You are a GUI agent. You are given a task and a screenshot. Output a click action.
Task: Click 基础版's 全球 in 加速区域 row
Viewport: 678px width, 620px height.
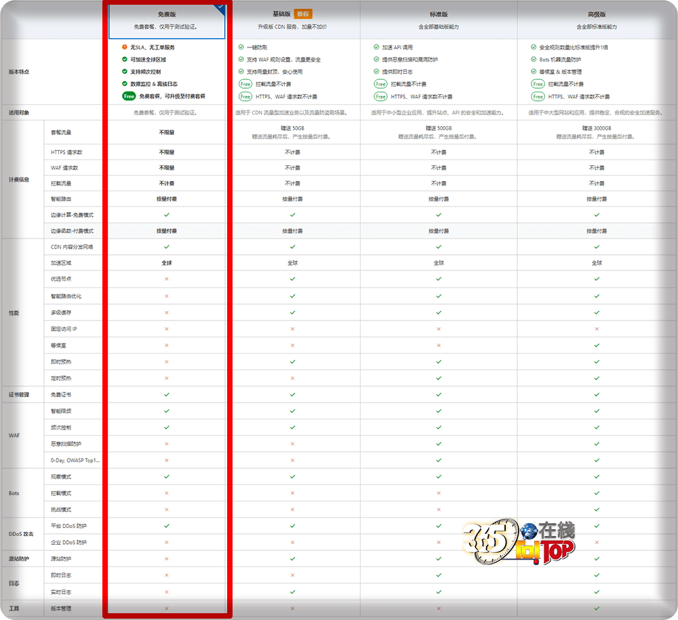point(293,263)
